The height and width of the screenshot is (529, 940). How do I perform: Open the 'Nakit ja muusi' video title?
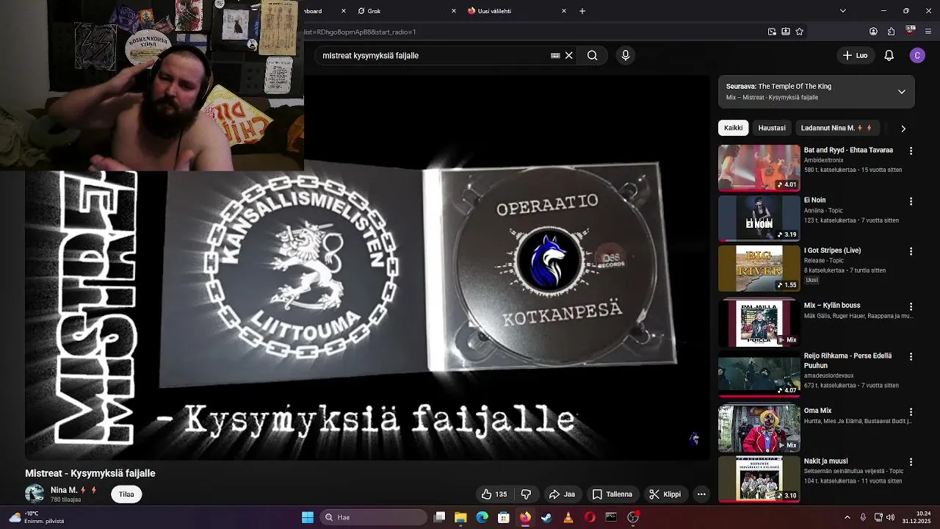coord(826,461)
